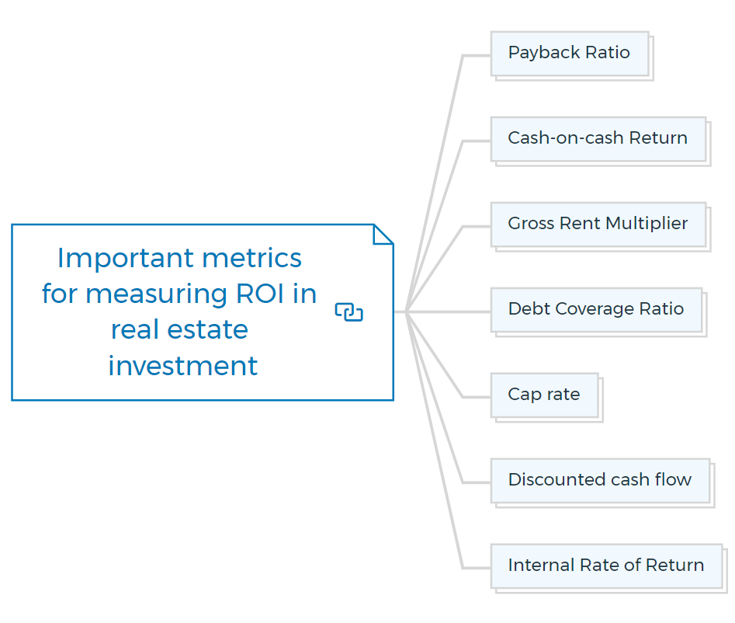Select the Payback Ratio node
The height and width of the screenshot is (623, 735).
coord(570,54)
